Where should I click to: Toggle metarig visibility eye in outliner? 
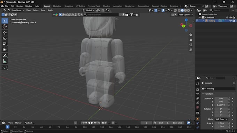pyautogui.click(x=230, y=21)
